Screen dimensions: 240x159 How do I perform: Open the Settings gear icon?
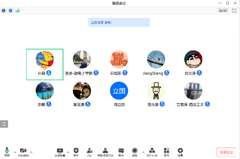point(180,151)
